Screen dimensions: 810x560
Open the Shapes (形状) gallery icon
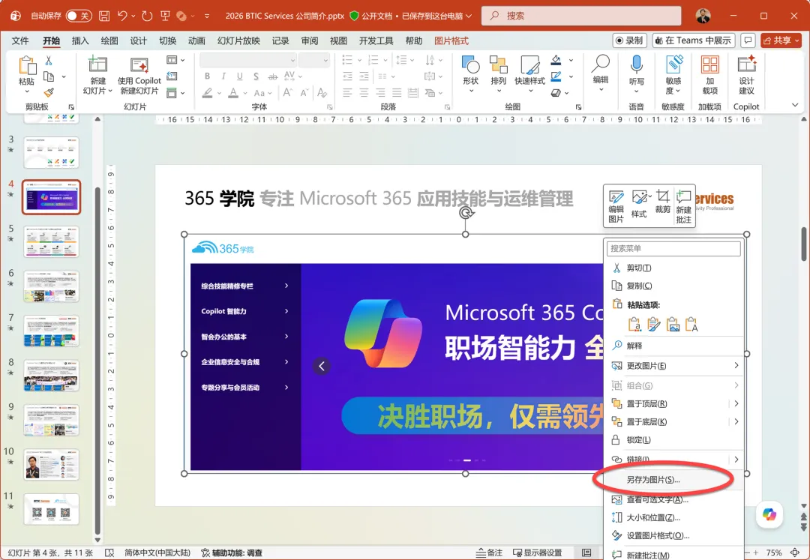[470, 65]
